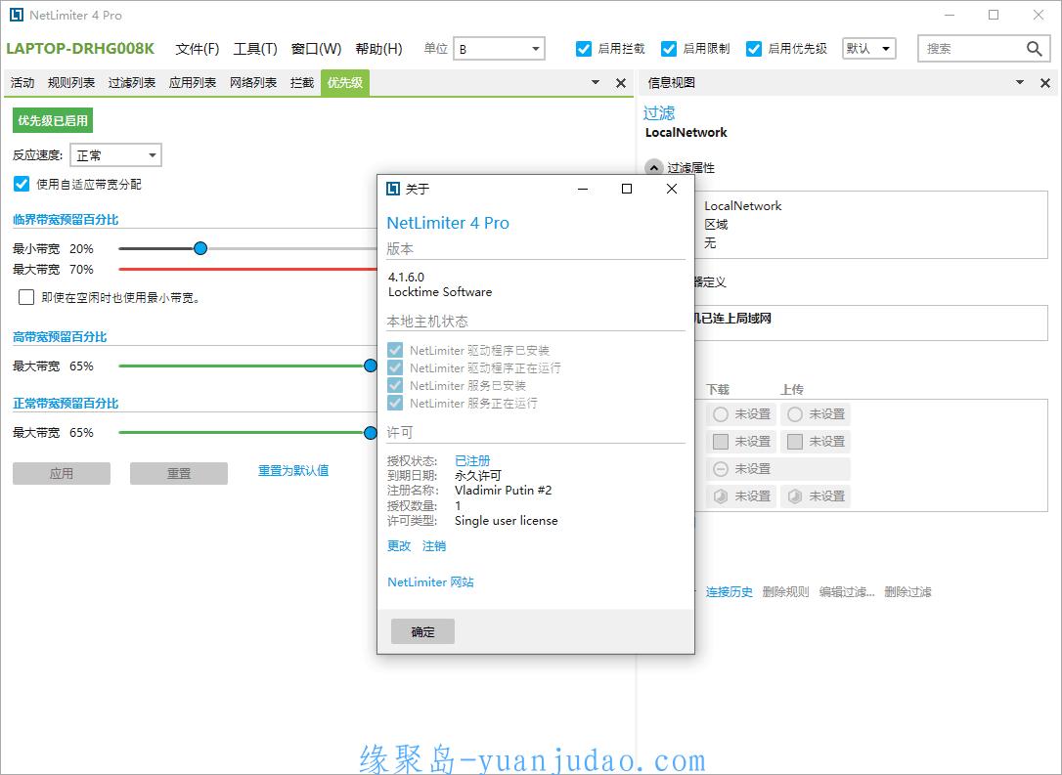Image resolution: width=1062 pixels, height=775 pixels.
Task: Check 即使在空闲时也使用最小带宽
Action: click(26, 297)
